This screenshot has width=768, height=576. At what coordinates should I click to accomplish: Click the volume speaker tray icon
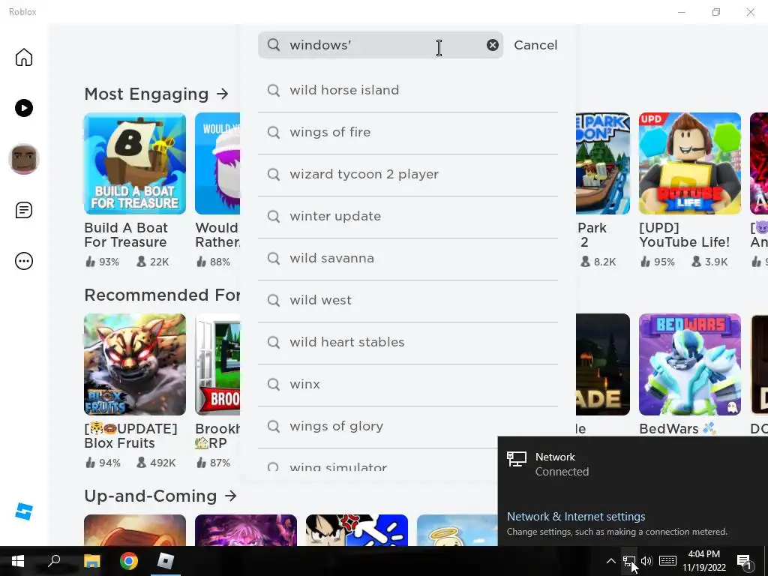point(646,561)
